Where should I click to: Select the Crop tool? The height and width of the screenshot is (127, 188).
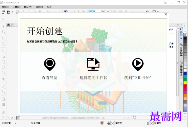pyautogui.click(x=3, y=38)
